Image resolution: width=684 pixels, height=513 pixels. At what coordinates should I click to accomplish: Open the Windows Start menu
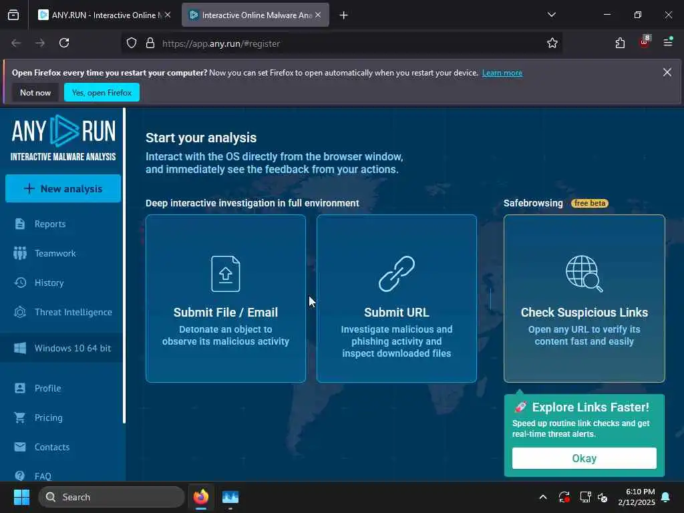click(21, 497)
